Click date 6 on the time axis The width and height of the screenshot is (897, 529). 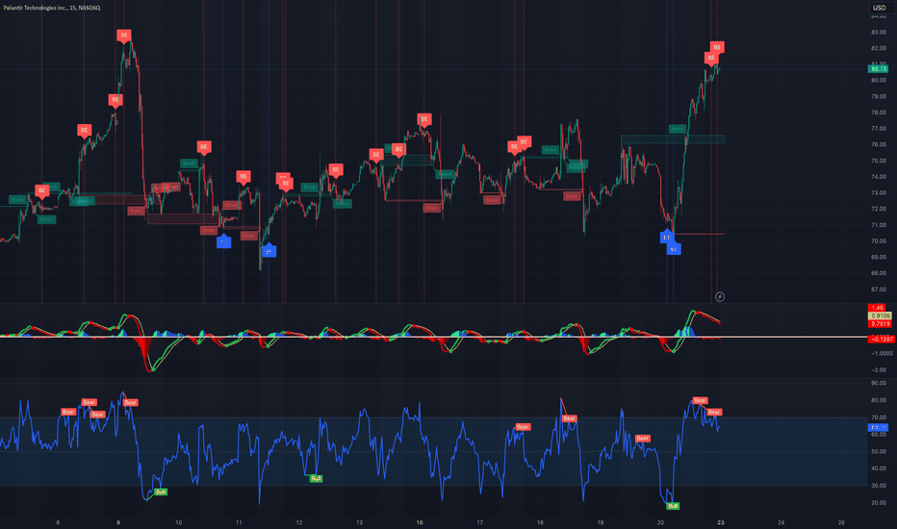tap(58, 522)
